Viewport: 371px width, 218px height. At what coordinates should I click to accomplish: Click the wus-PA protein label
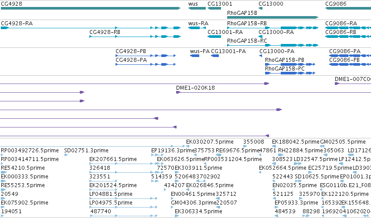coord(200,51)
